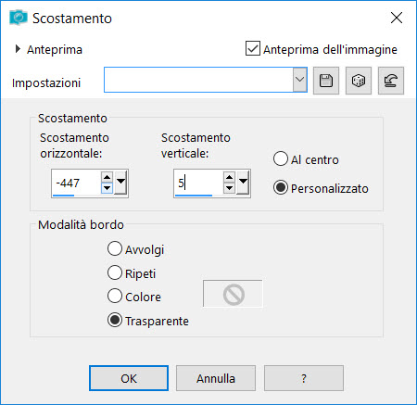Open the horizontal offset slider dropdown arrow
Screen dimensions: 417x405
pyautogui.click(x=120, y=183)
